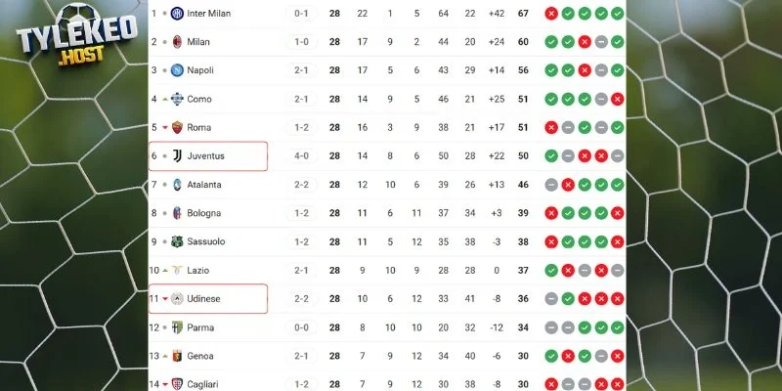Select the Juventus club crest
This screenshot has height=391, width=782.
click(x=177, y=155)
